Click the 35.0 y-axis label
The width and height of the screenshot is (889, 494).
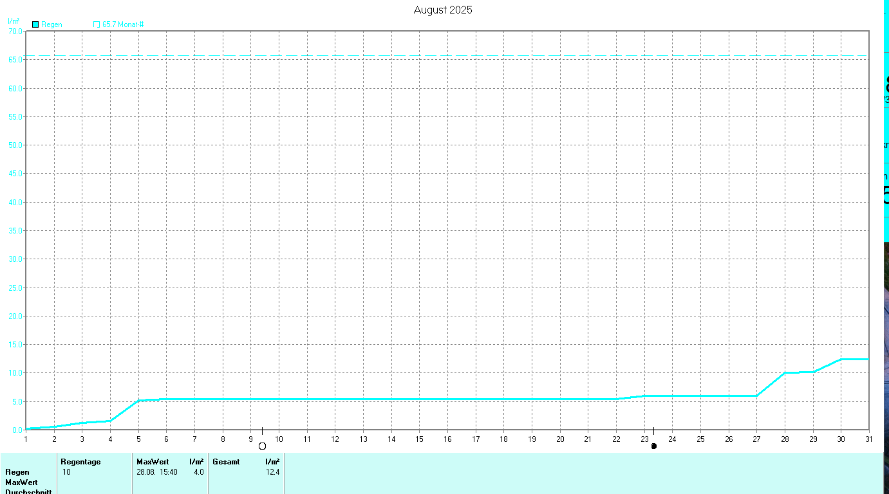click(15, 231)
